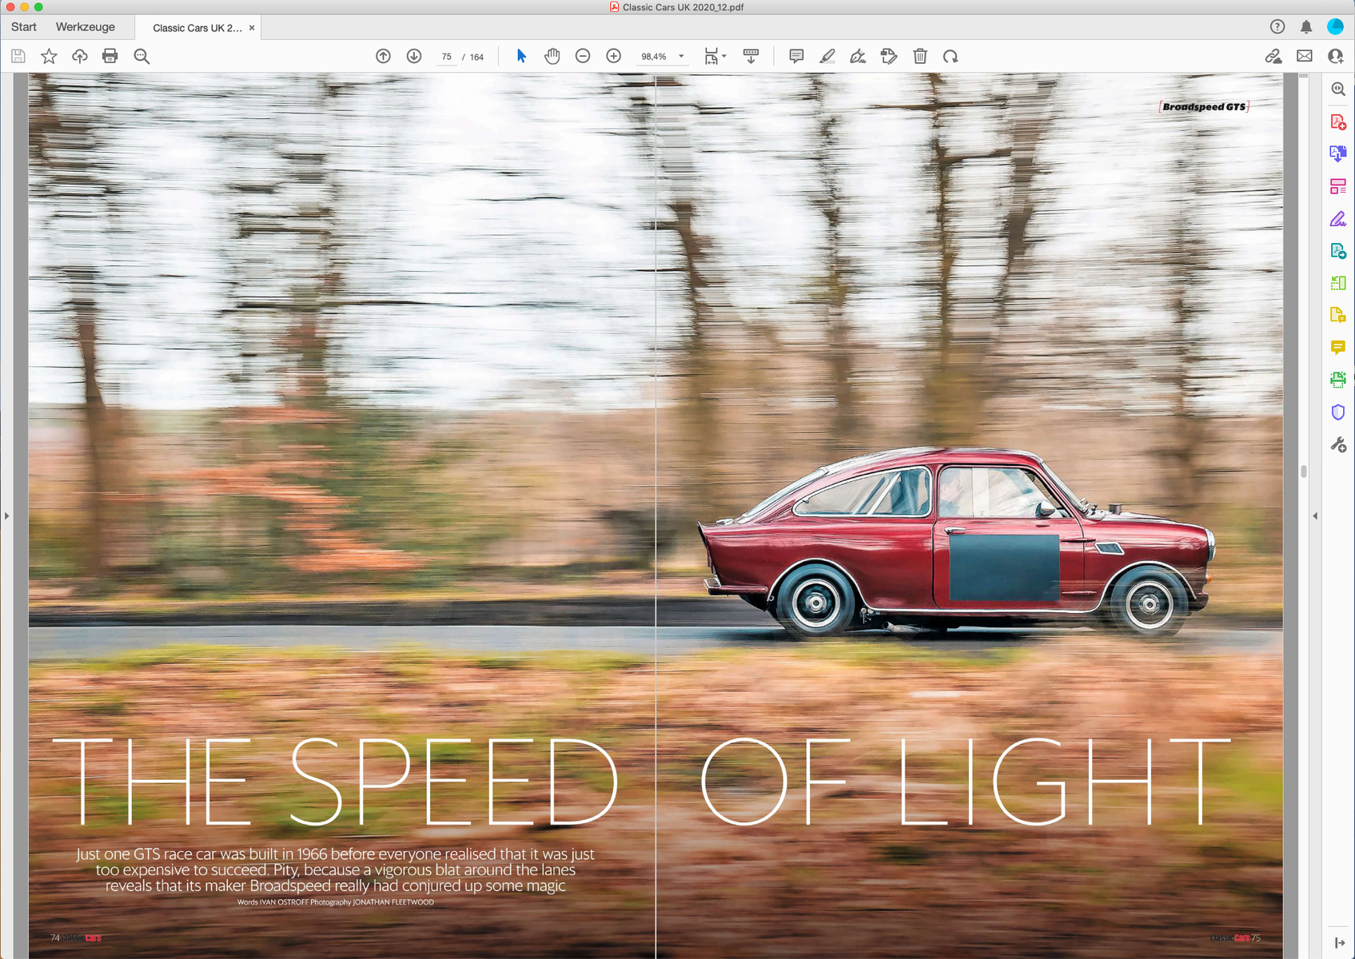
Task: Rotate the page view
Action: pyautogui.click(x=950, y=56)
